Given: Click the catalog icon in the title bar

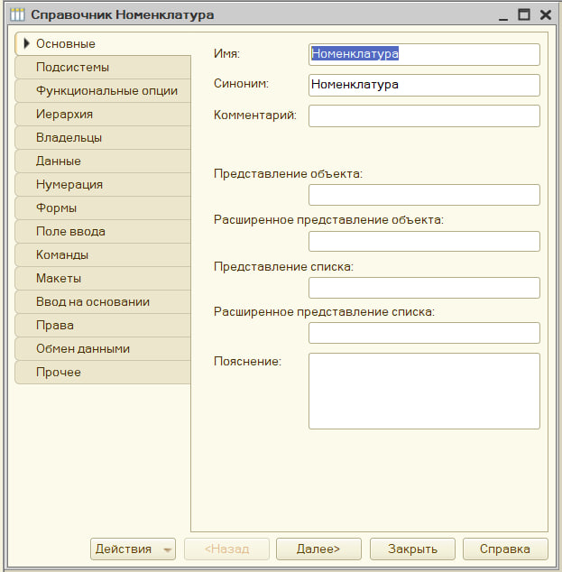Looking at the screenshot, I should [x=17, y=14].
